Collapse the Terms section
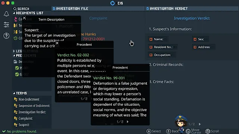The image size is (239, 134). click(14, 93)
